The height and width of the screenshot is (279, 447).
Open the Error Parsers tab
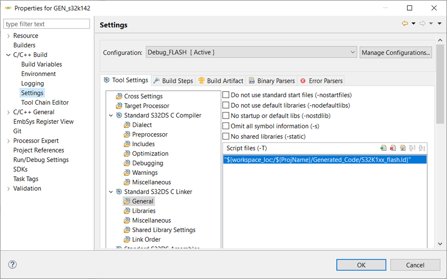click(x=321, y=81)
